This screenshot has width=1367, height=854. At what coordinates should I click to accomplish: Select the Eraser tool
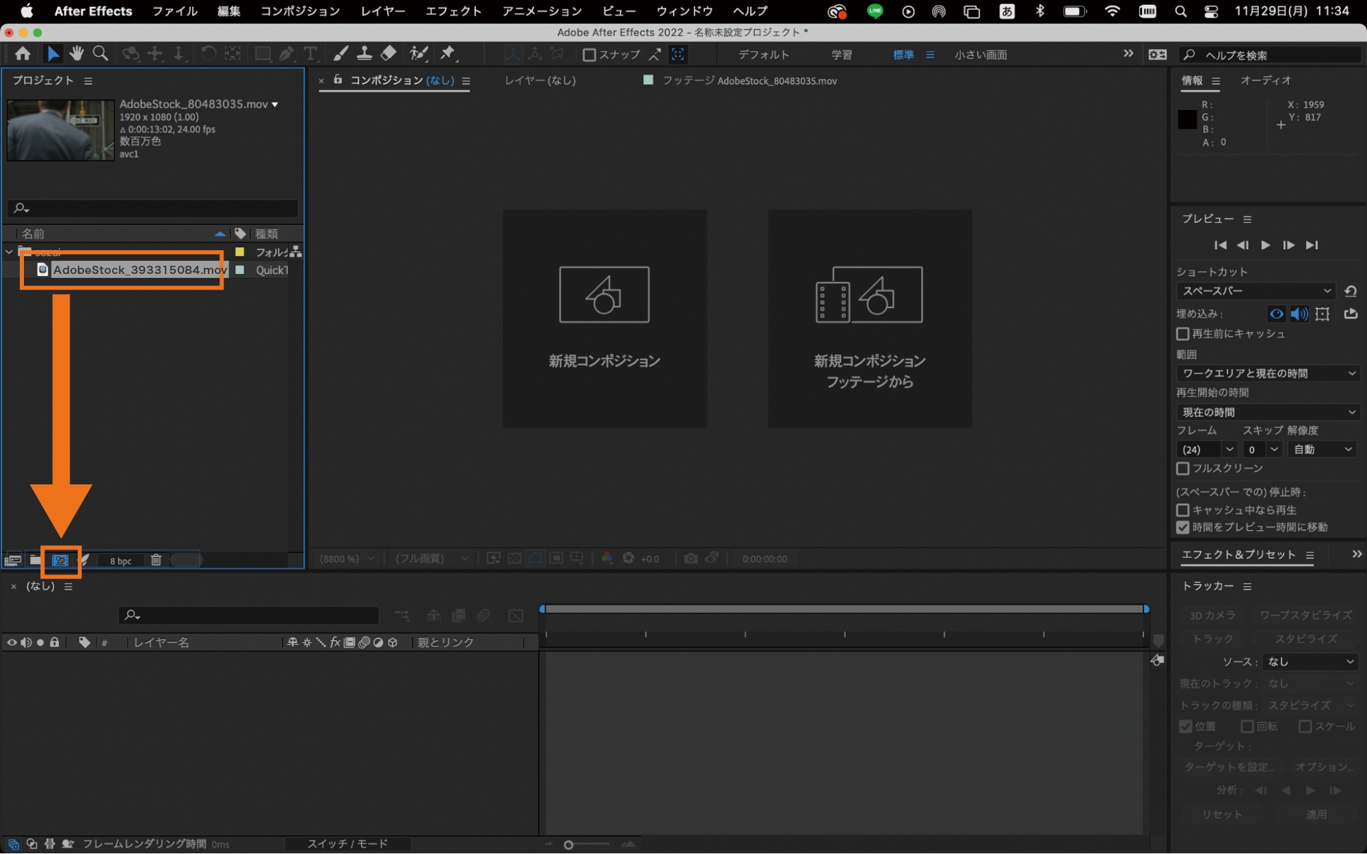[x=388, y=53]
